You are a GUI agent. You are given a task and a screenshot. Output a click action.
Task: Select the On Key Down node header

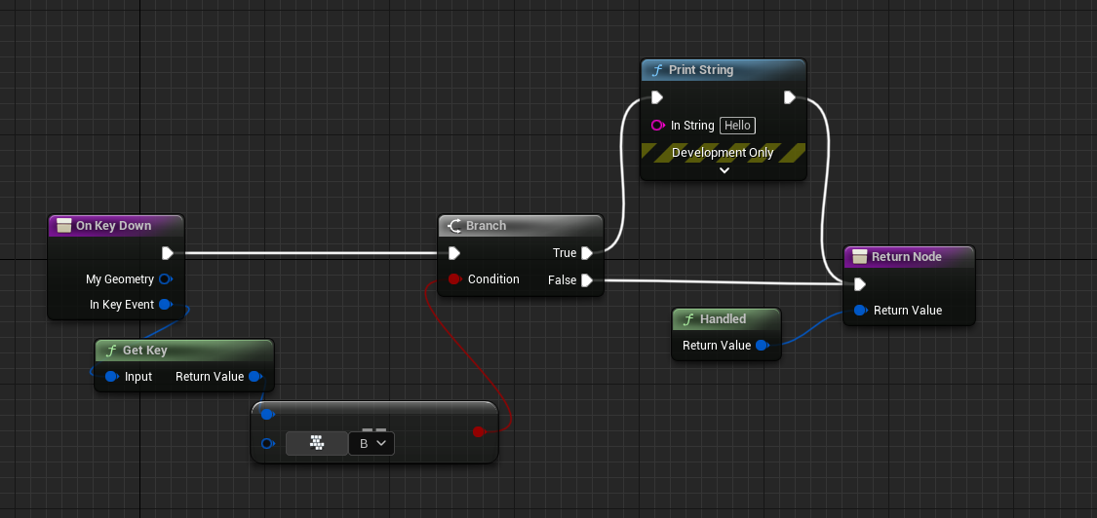point(114,226)
